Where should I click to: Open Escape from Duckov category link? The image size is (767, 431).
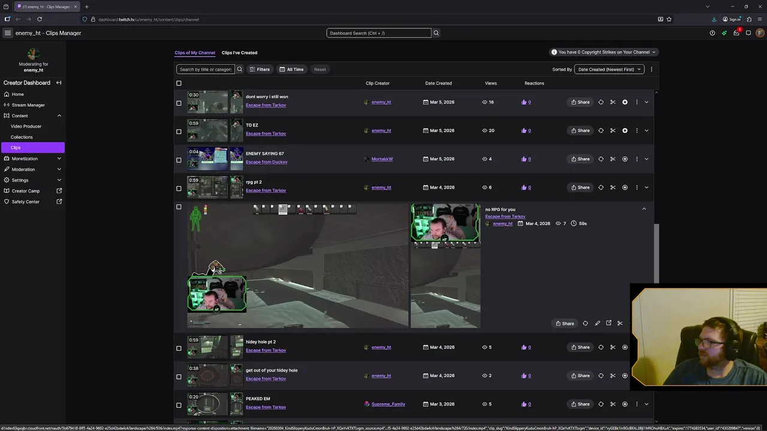(x=267, y=162)
